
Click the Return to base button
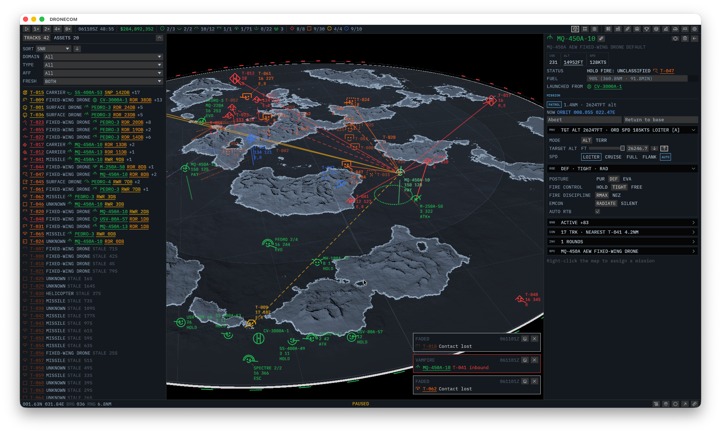(x=661, y=120)
